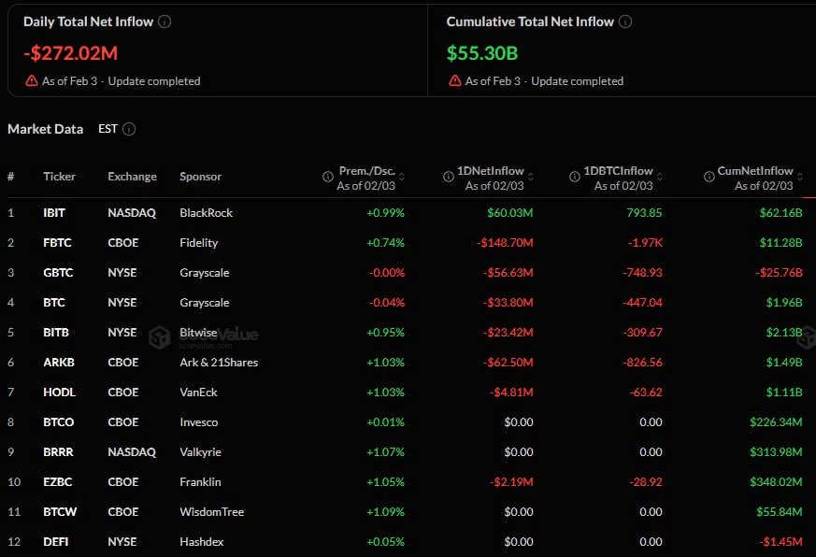Open the IBIT ticker entry
The height and width of the screenshot is (557, 816).
tap(54, 212)
